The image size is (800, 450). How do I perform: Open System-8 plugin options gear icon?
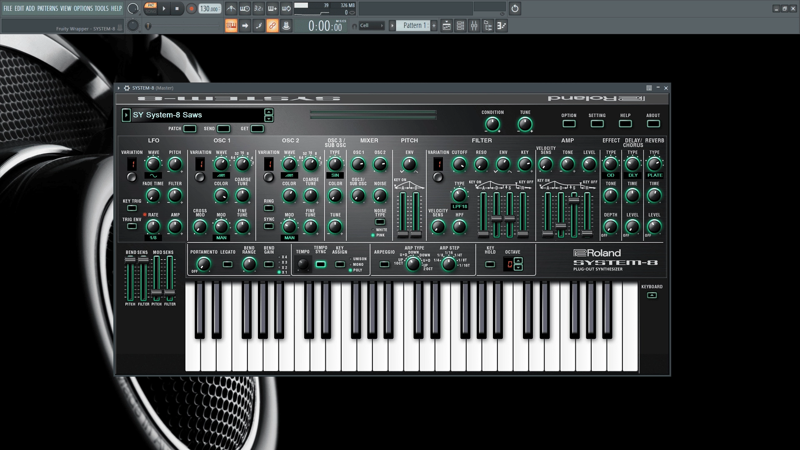pyautogui.click(x=127, y=88)
